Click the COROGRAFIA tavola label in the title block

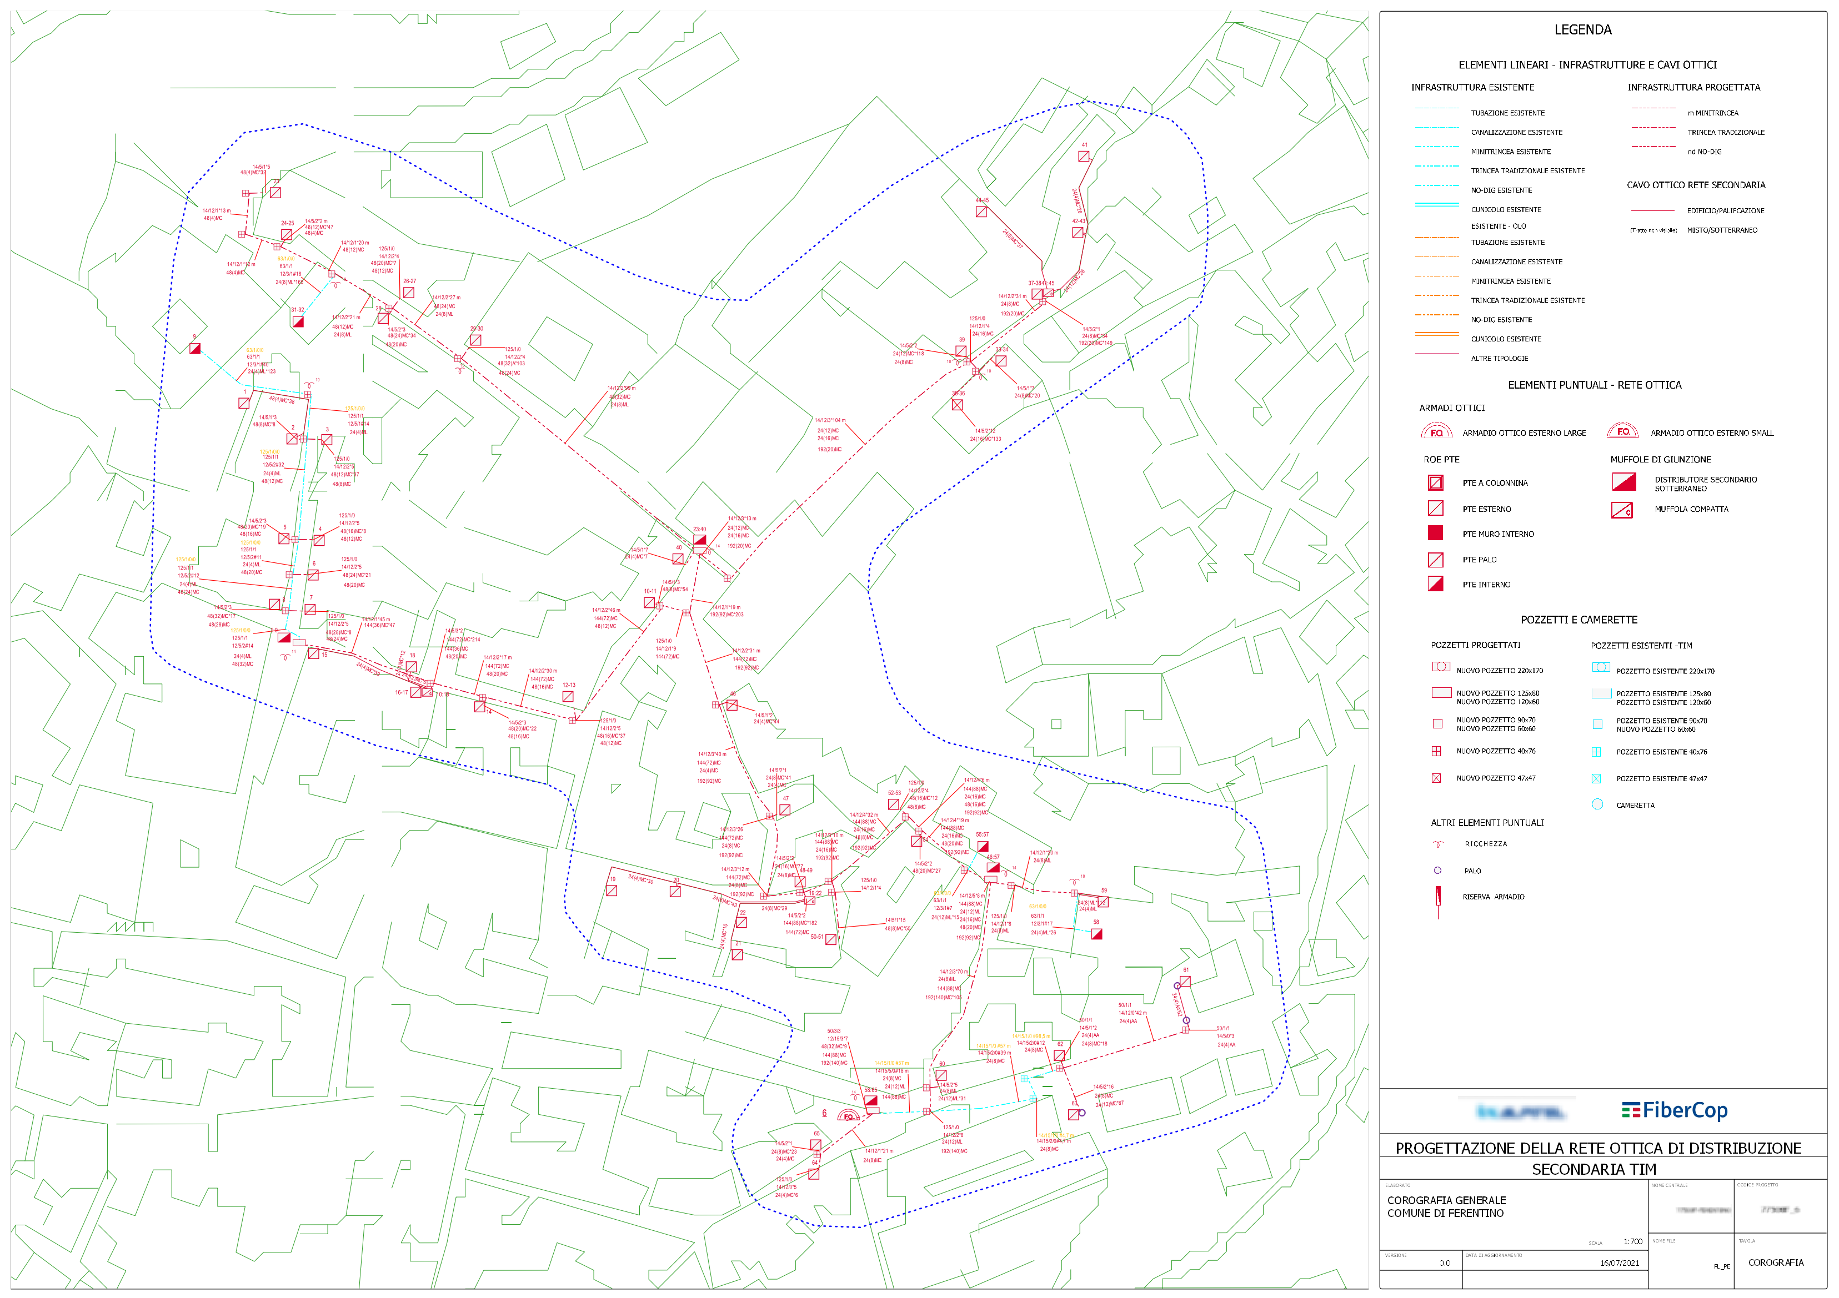pos(1776,1263)
